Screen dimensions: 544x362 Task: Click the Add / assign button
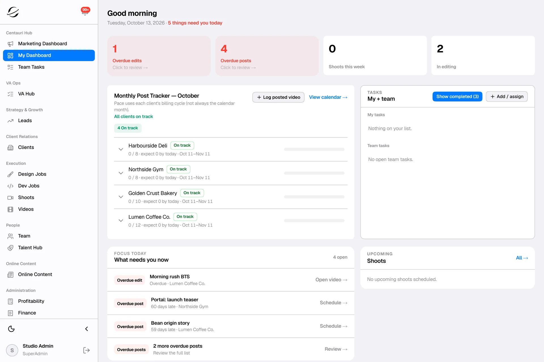pyautogui.click(x=507, y=96)
